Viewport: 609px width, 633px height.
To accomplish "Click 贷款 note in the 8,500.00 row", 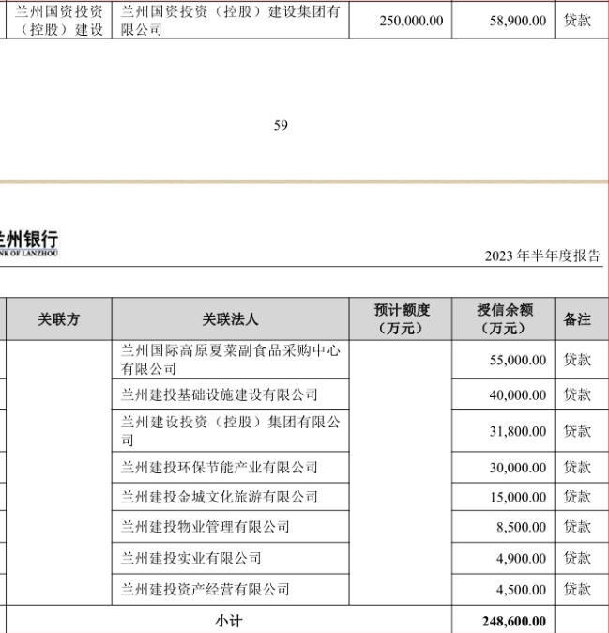I will point(577,527).
